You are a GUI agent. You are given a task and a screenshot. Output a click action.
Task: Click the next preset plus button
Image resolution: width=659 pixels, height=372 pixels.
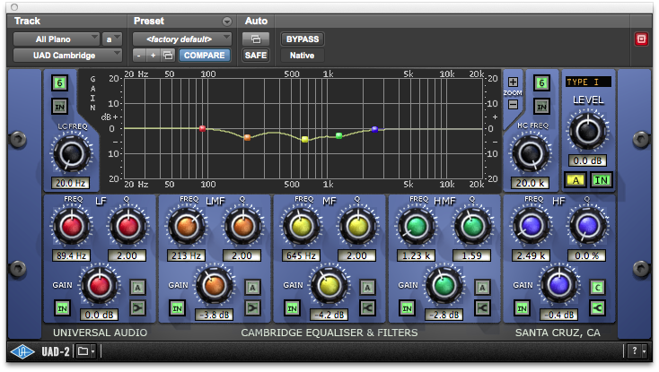pos(153,56)
